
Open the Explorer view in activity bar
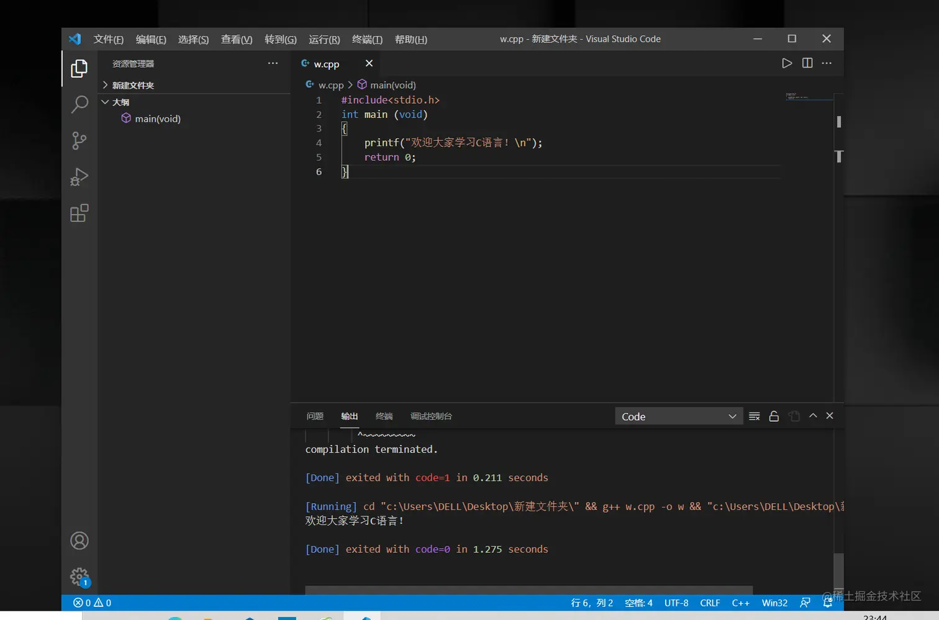(79, 68)
